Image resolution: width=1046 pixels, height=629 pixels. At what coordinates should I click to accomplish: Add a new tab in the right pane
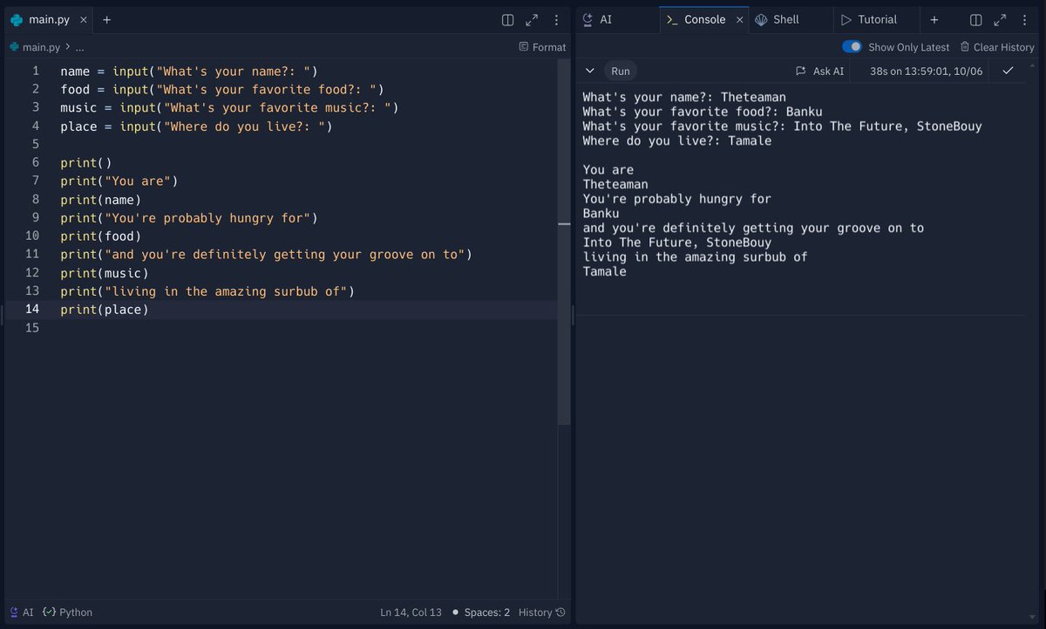coord(934,19)
